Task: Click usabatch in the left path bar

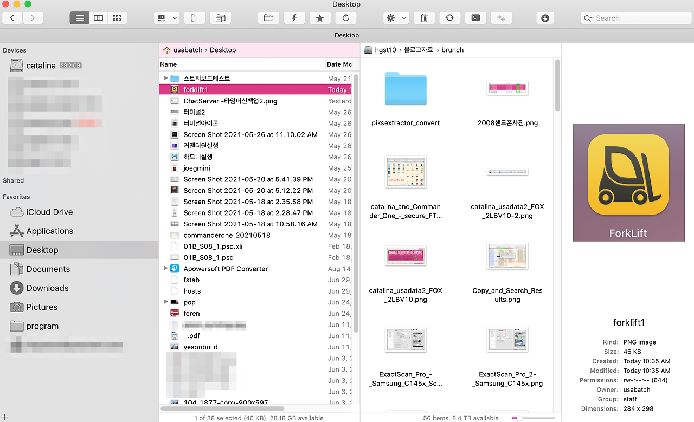Action: pyautogui.click(x=188, y=50)
